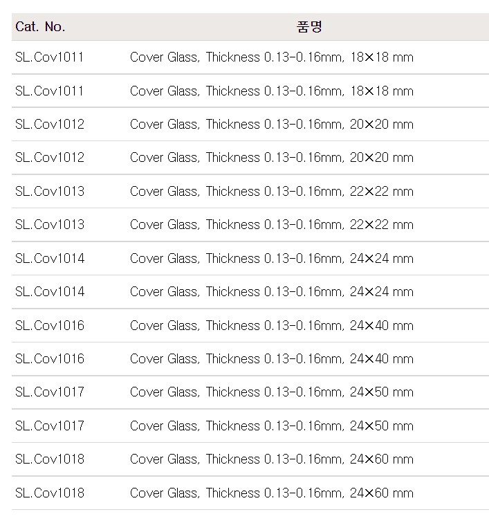Select the second SL.Cov1016 catalog number
This screenshot has width=489, height=521.
click(x=50, y=359)
